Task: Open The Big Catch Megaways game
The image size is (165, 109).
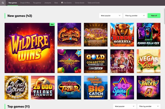Action: (96, 88)
